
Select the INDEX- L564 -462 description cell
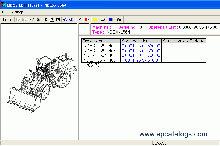[101, 60]
